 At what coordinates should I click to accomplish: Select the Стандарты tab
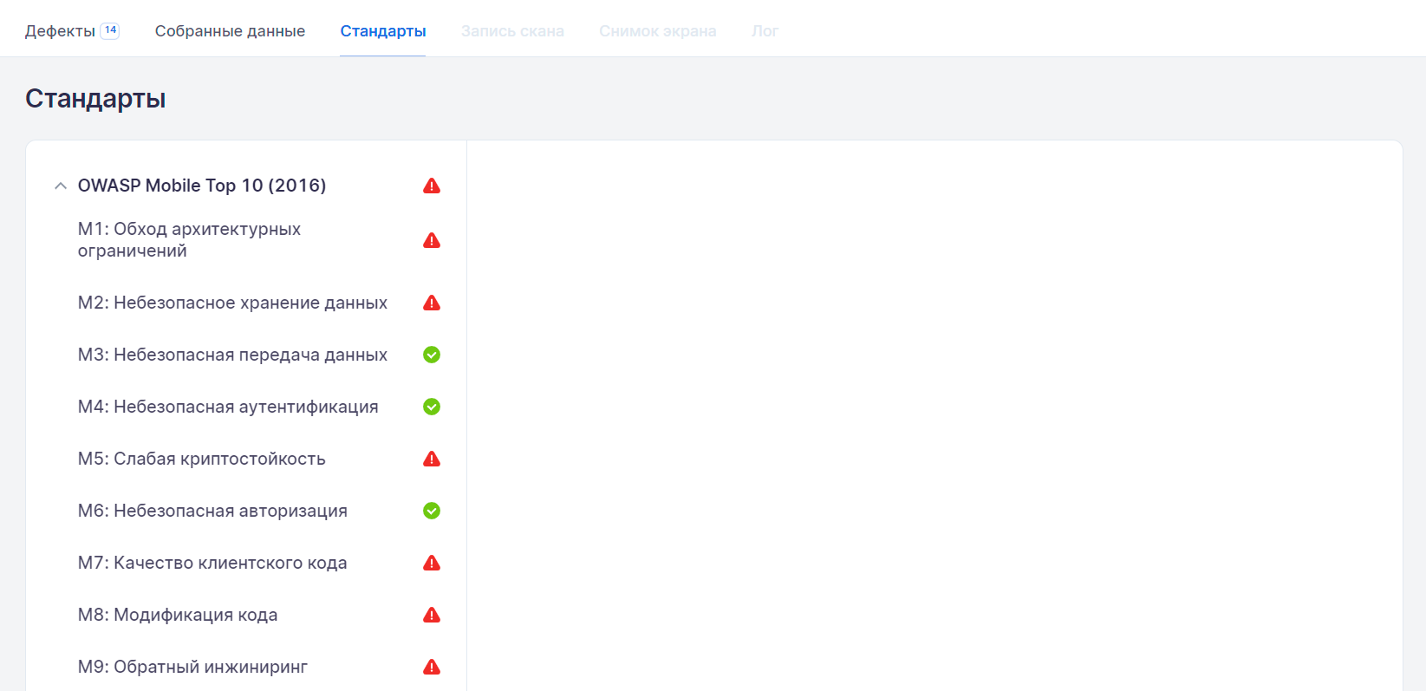pos(382,31)
